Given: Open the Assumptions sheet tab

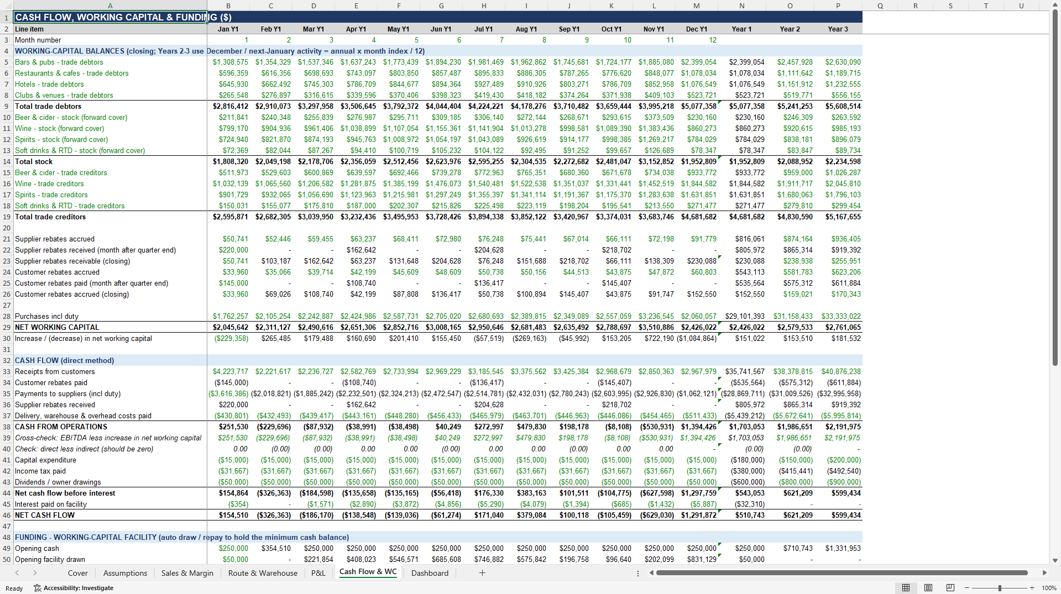Looking at the screenshot, I should tap(125, 573).
